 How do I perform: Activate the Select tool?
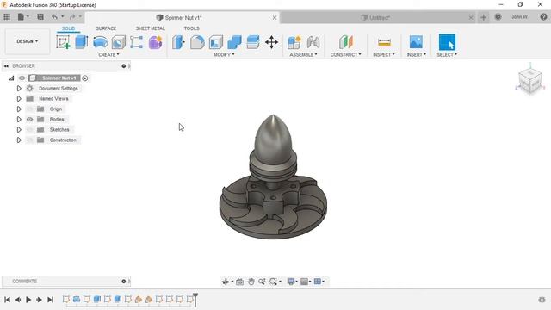click(x=447, y=42)
